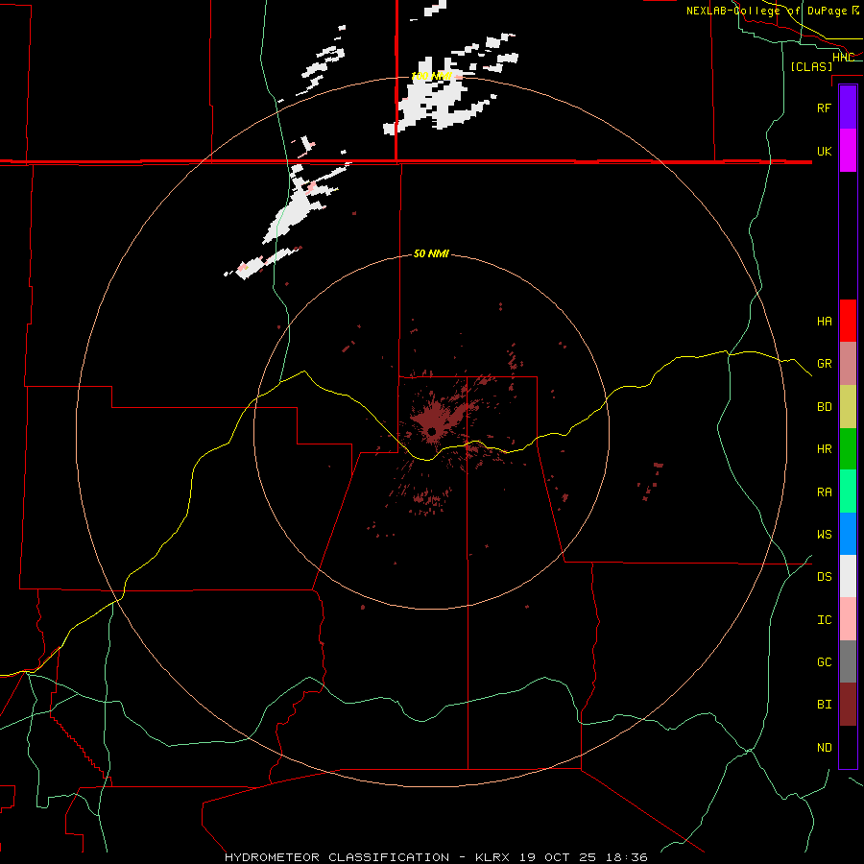
Task: Click the HR legend label
Action: (824, 449)
